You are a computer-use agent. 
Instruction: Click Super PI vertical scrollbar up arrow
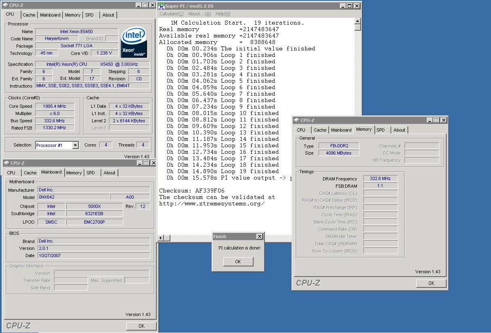tap(358, 21)
